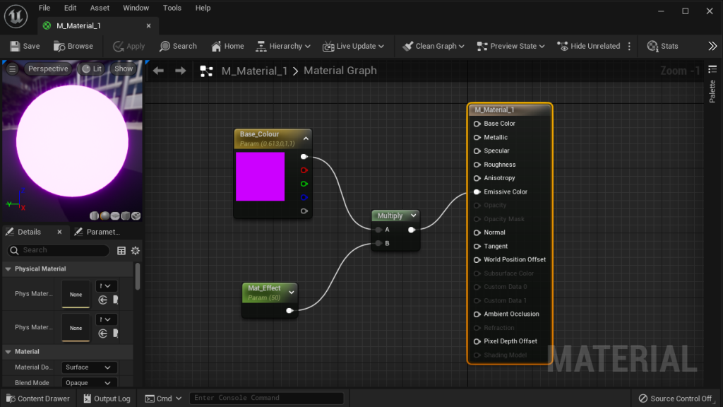Click the toolbar overflow double-chevron icon
This screenshot has height=407, width=723.
pos(712,46)
